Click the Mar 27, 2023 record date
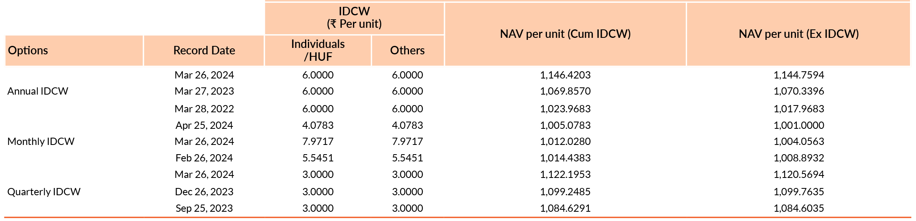This screenshot has width=916, height=221. point(204,91)
